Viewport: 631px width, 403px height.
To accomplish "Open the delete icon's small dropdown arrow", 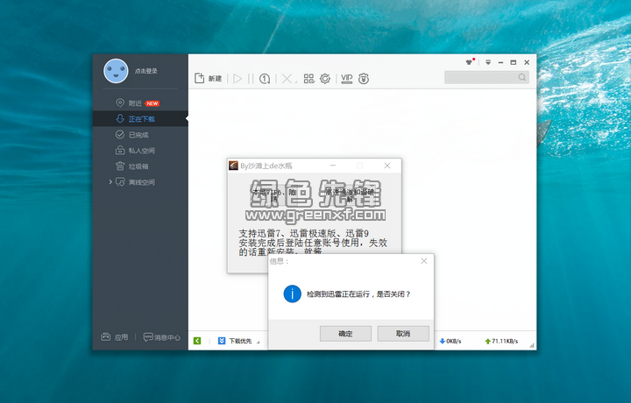I will click(x=296, y=81).
